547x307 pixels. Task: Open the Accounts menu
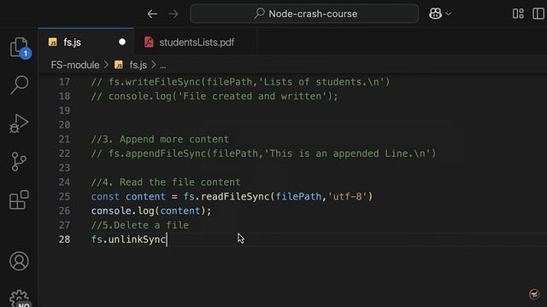click(x=19, y=261)
